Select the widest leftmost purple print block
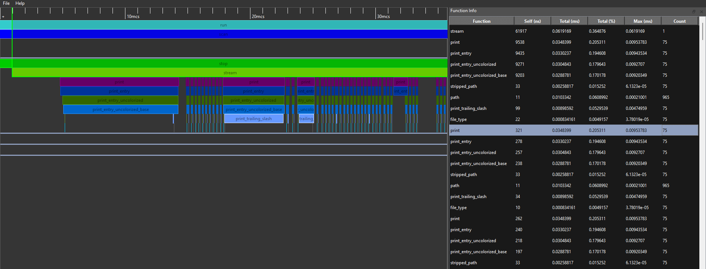Screen dimensions: 706x269 pos(120,82)
